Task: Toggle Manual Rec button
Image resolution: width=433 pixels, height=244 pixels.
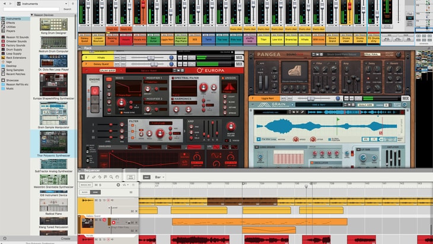Action: [x=86, y=185]
